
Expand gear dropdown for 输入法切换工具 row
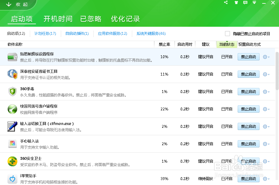click(266, 127)
